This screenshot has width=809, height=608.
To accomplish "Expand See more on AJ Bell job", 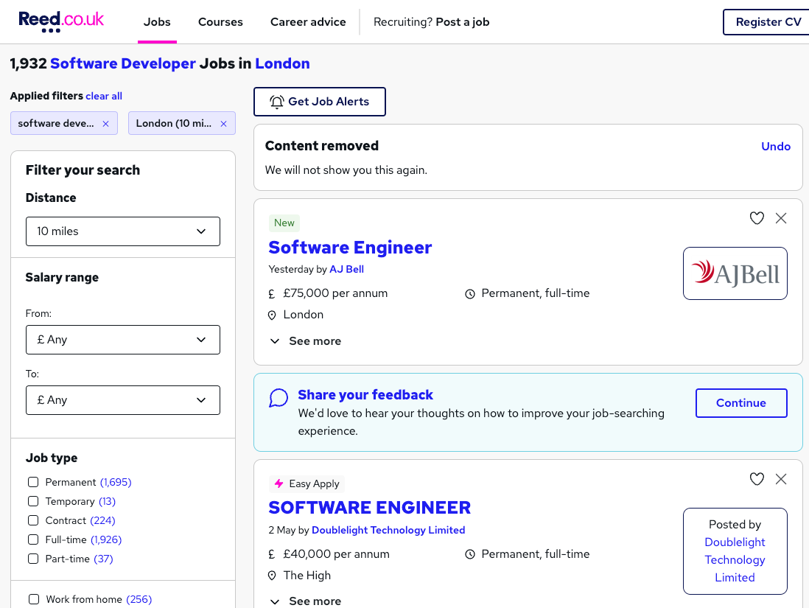I will pyautogui.click(x=306, y=341).
